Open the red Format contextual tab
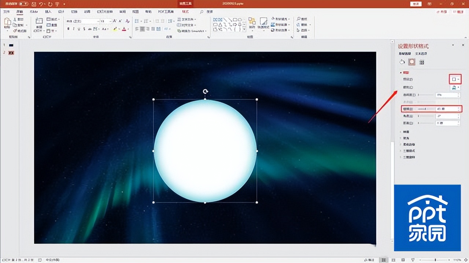Image resolution: width=469 pixels, height=263 pixels. (186, 12)
